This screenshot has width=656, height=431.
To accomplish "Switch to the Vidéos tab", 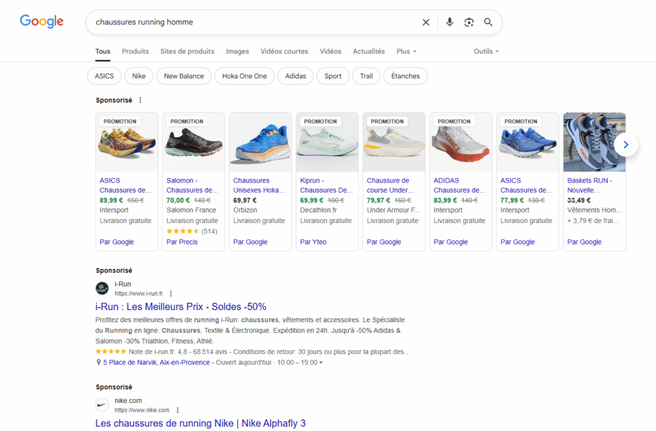I will [331, 51].
